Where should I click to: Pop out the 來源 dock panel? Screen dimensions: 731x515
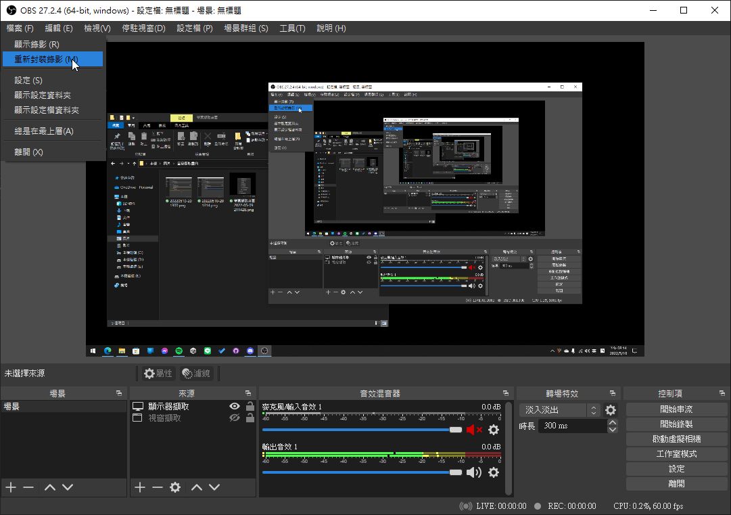248,393
